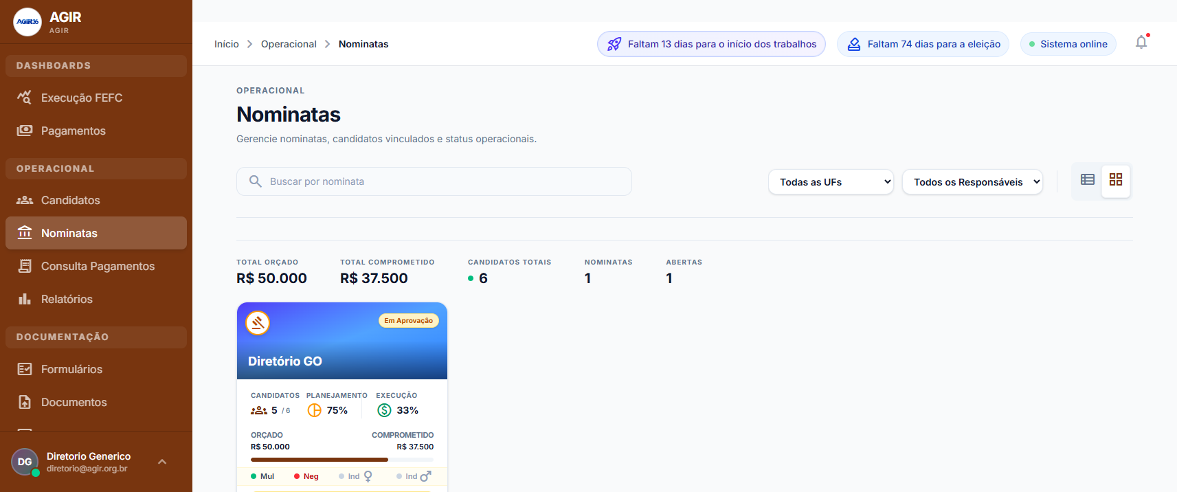
Task: Click the Execução FEFC chart icon
Action: tap(25, 98)
